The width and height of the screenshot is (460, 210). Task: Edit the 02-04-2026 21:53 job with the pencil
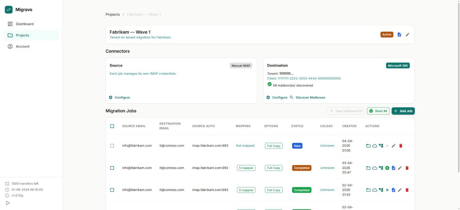pos(400,190)
